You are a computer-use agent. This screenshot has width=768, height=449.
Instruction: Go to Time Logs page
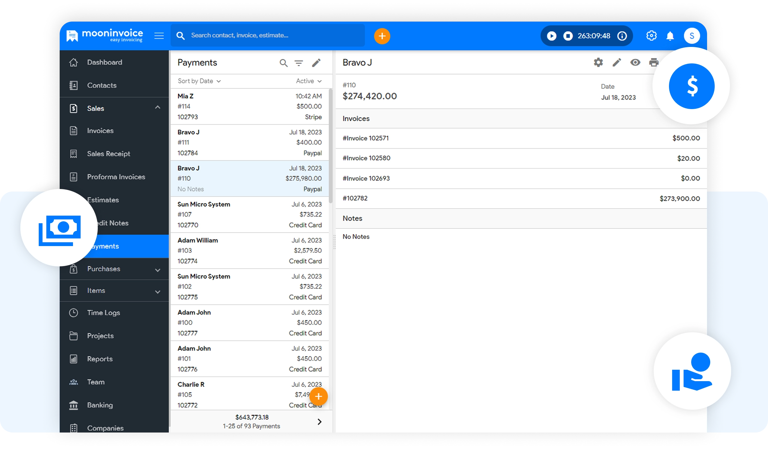tap(103, 313)
